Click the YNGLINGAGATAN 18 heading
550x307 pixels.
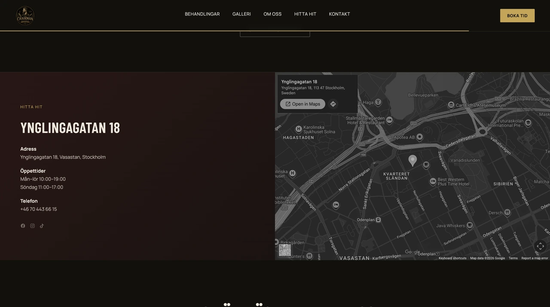coord(70,128)
